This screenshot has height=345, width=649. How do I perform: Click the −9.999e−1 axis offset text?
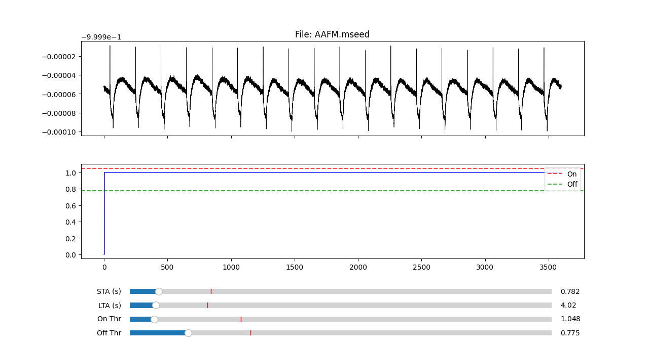(x=101, y=37)
